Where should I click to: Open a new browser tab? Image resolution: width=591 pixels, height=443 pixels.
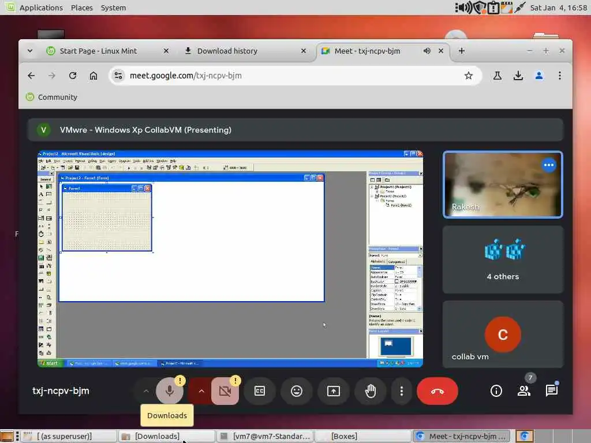[461, 51]
